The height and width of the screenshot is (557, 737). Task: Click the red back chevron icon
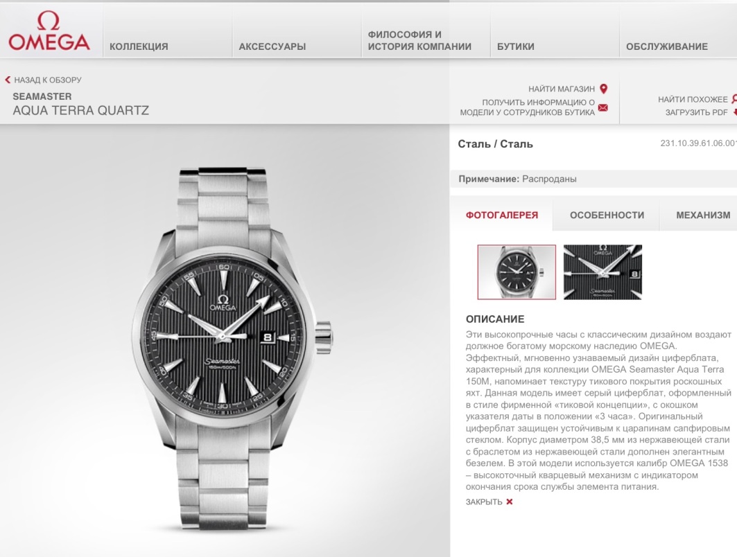pos(8,80)
